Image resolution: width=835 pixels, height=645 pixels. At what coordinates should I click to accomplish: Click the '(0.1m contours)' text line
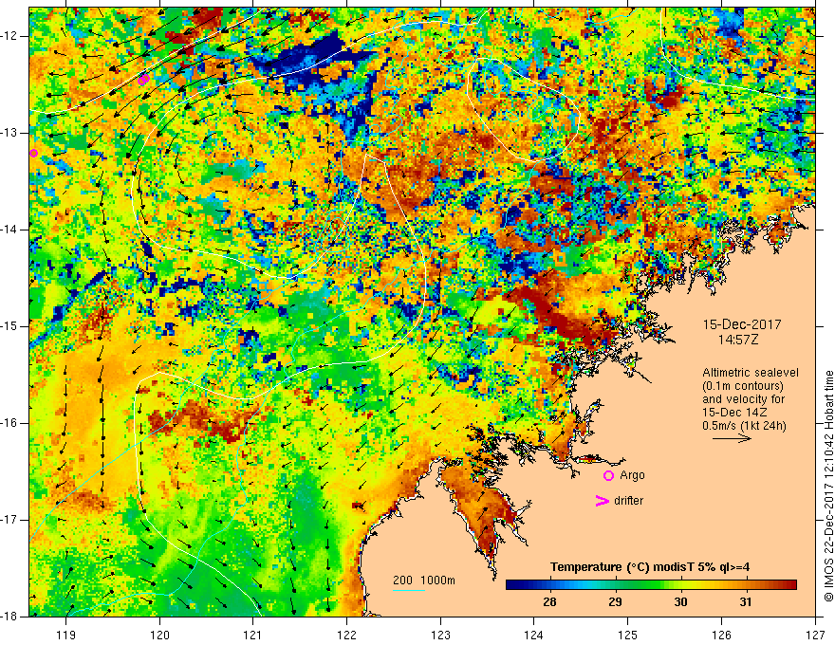click(743, 386)
